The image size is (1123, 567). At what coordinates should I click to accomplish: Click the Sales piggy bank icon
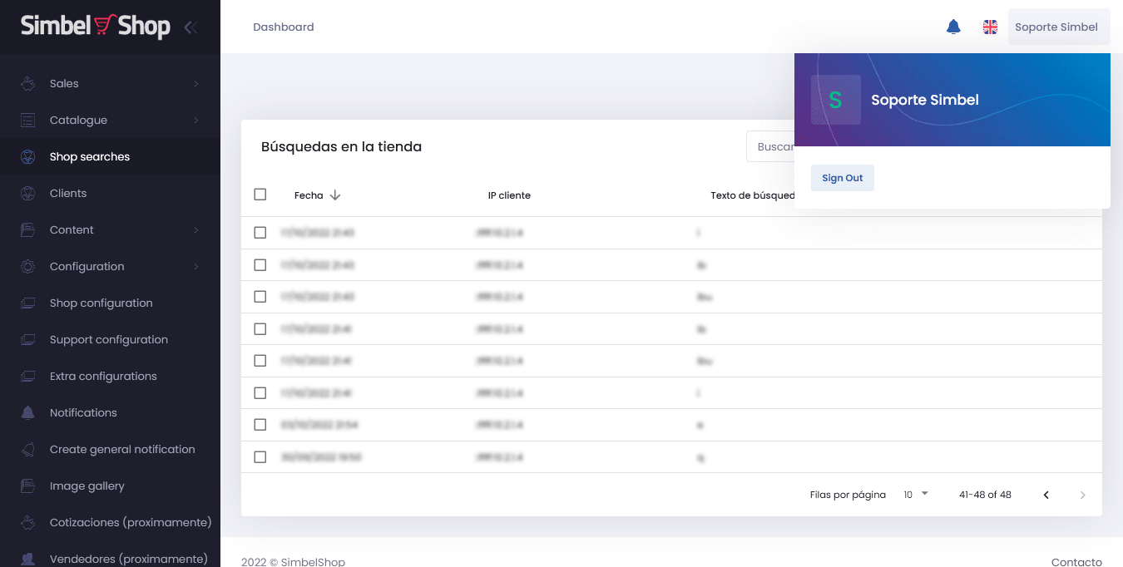pyautogui.click(x=28, y=83)
